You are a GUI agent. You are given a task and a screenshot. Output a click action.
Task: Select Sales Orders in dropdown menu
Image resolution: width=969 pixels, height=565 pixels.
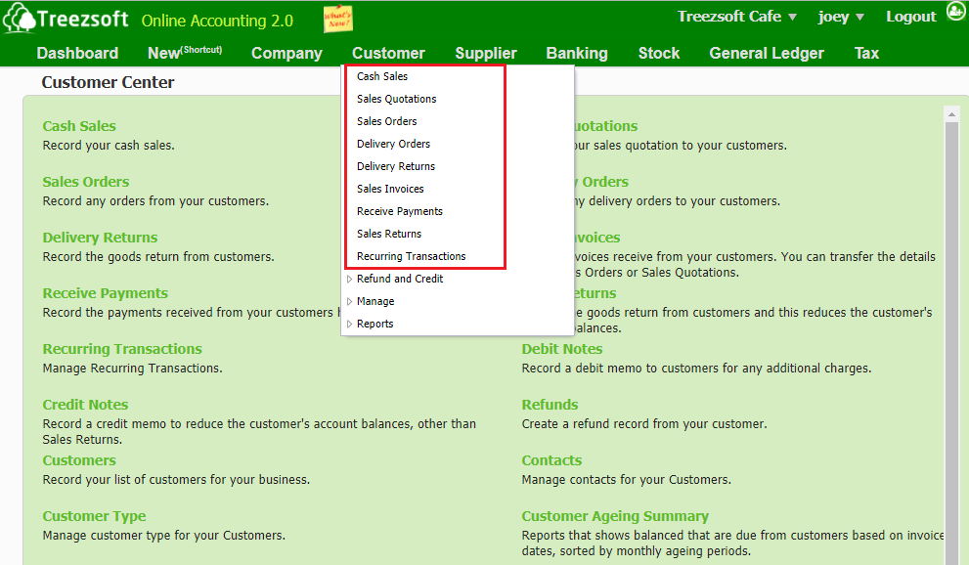coord(387,121)
